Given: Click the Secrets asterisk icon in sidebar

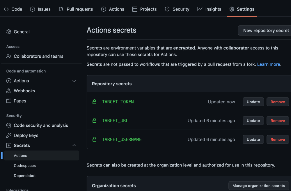Looking at the screenshot, I should [x=9, y=145].
